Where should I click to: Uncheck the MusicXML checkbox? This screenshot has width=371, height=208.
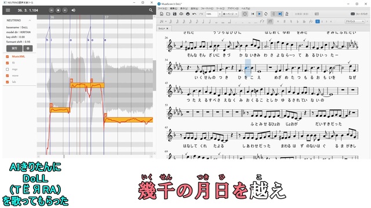(x=8, y=57)
